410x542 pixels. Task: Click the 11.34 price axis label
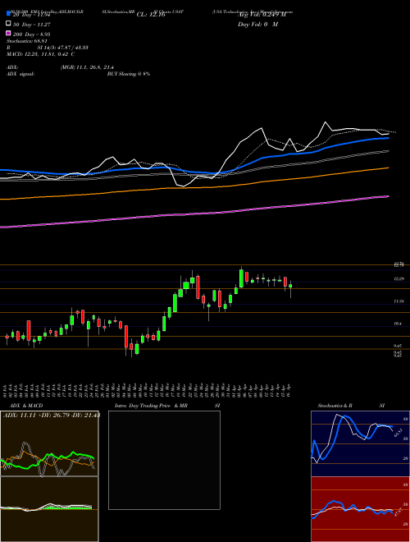(399, 301)
